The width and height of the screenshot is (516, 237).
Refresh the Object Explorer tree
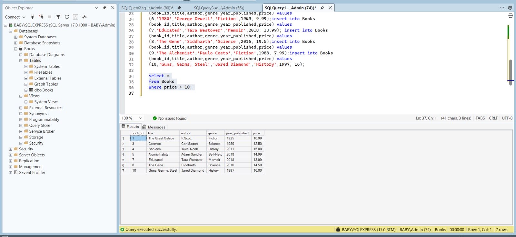67,17
